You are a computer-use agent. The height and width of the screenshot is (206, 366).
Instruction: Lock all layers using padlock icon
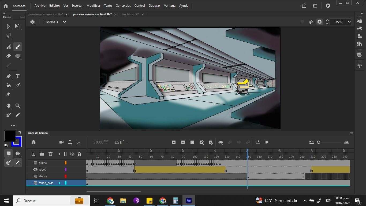pos(79,154)
